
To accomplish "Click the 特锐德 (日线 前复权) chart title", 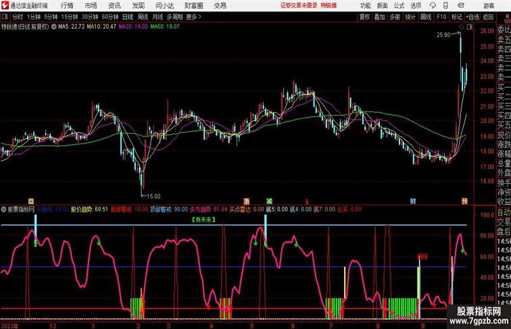I will pos(25,27).
